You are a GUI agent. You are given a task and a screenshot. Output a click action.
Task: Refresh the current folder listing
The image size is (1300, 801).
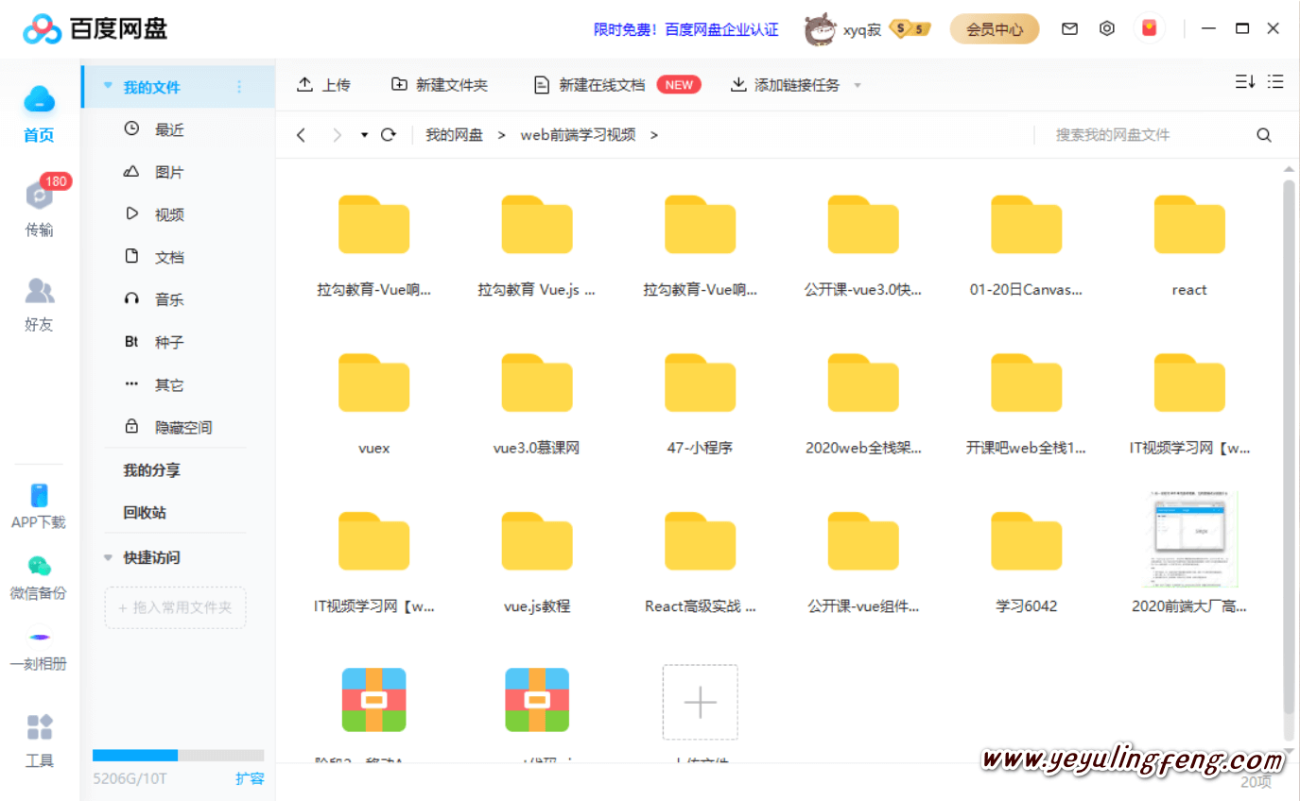coord(388,135)
